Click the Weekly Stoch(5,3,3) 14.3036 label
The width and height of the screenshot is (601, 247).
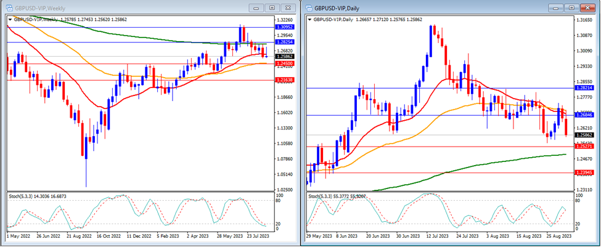(x=38, y=196)
